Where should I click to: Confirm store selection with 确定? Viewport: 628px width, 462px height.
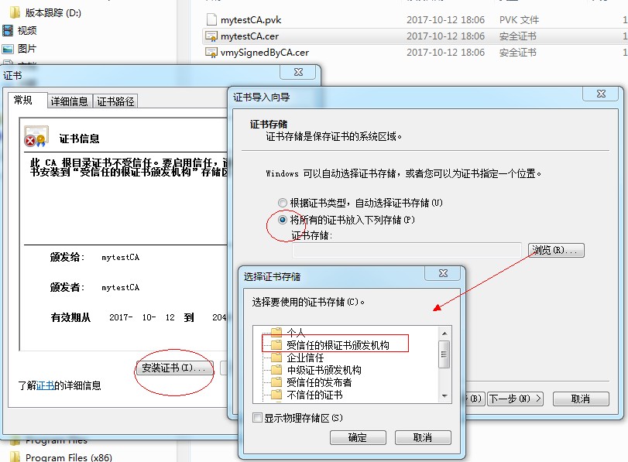tap(358, 437)
